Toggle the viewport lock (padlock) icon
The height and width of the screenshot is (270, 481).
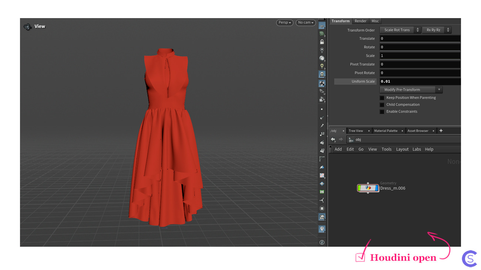[322, 42]
